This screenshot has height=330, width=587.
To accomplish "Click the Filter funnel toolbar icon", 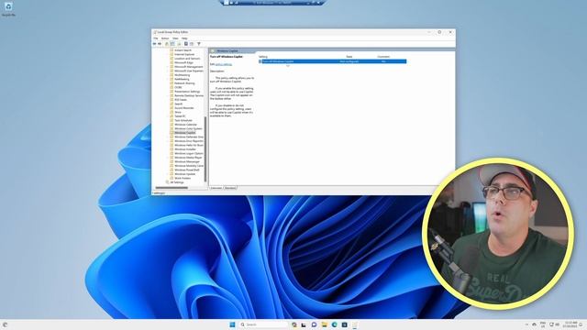I will pyautogui.click(x=199, y=44).
